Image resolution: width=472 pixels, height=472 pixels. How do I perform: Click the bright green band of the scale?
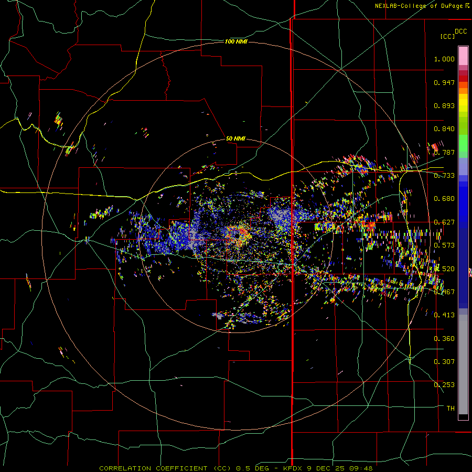[463, 143]
